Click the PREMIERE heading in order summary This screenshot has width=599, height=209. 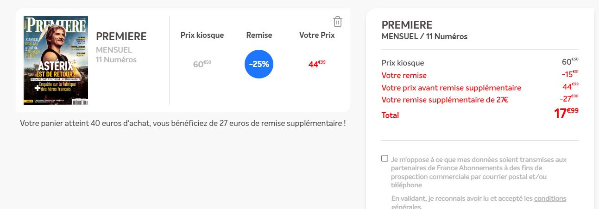tap(407, 25)
